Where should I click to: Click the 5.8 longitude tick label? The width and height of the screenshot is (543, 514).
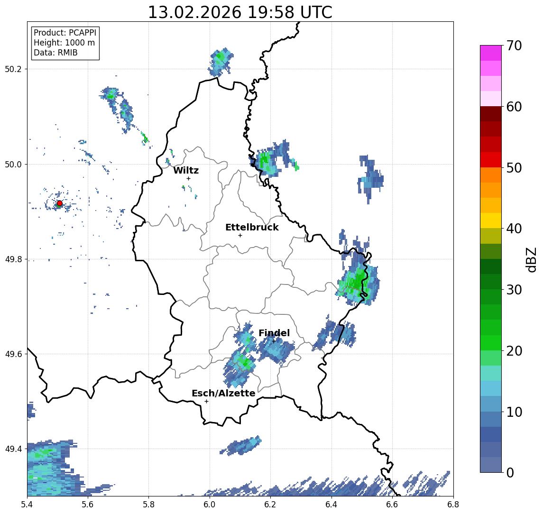(149, 505)
